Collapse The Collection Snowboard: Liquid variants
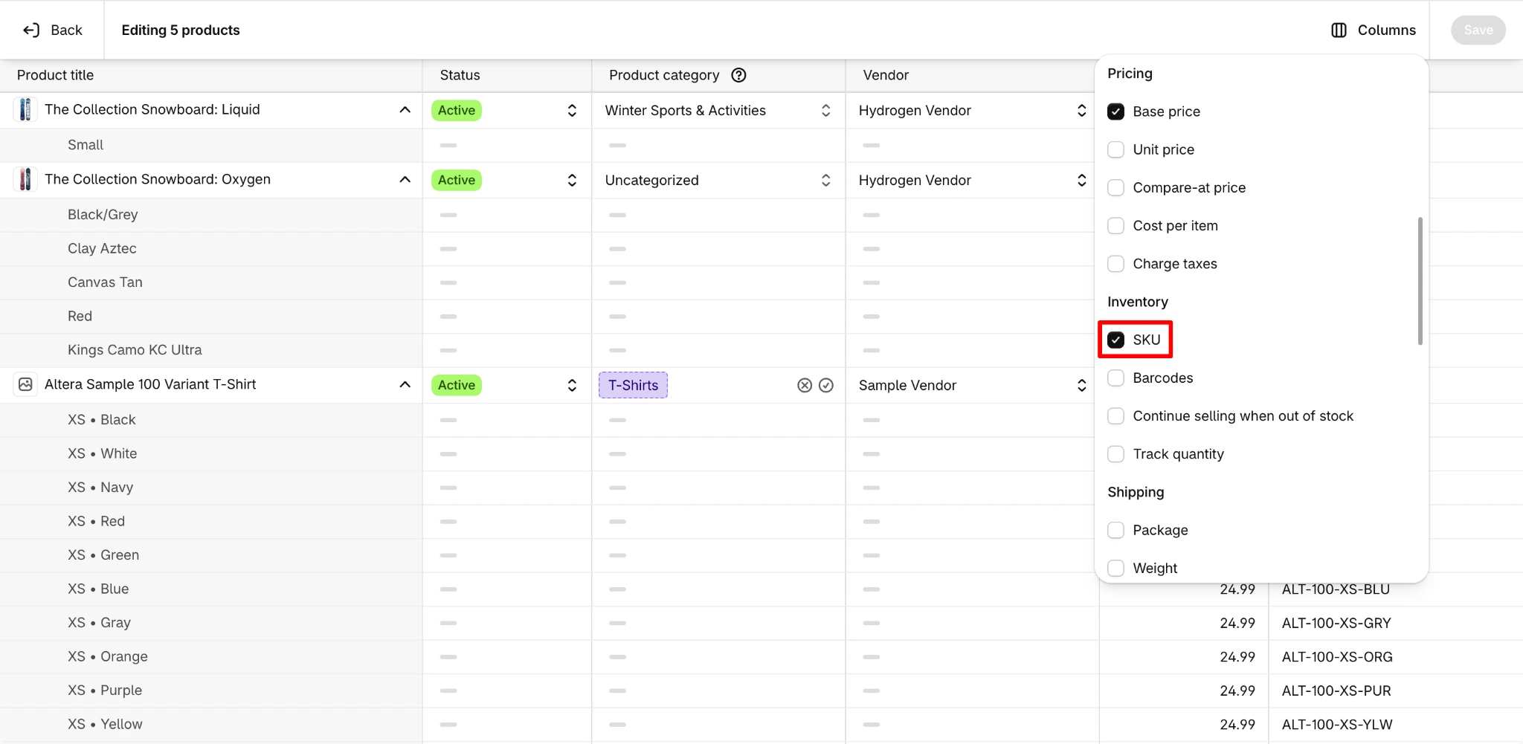This screenshot has width=1523, height=744. pos(405,110)
